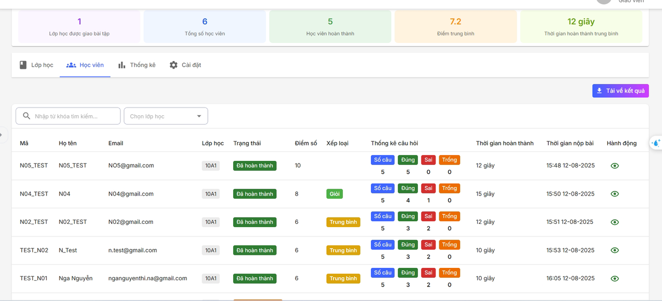View details for N04@gmail.com row
Viewport: 662px width, 301px height.
pos(614,194)
